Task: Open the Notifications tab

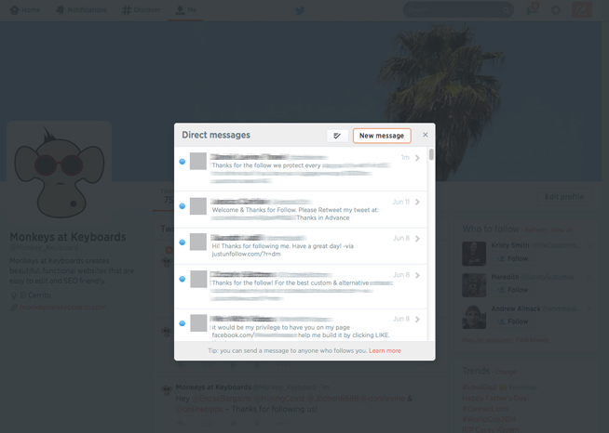Action: pyautogui.click(x=82, y=9)
